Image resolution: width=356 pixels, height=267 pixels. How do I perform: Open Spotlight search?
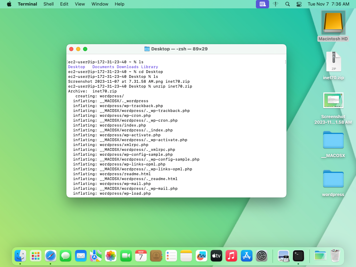288,4
